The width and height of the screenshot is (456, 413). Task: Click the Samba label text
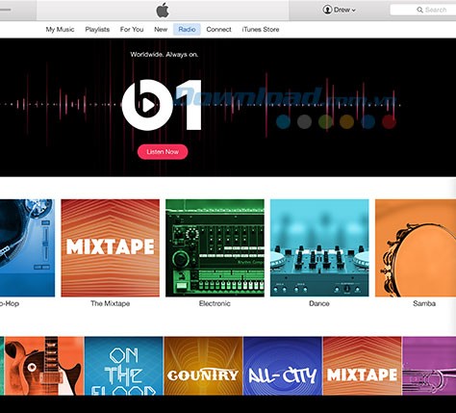(x=424, y=303)
